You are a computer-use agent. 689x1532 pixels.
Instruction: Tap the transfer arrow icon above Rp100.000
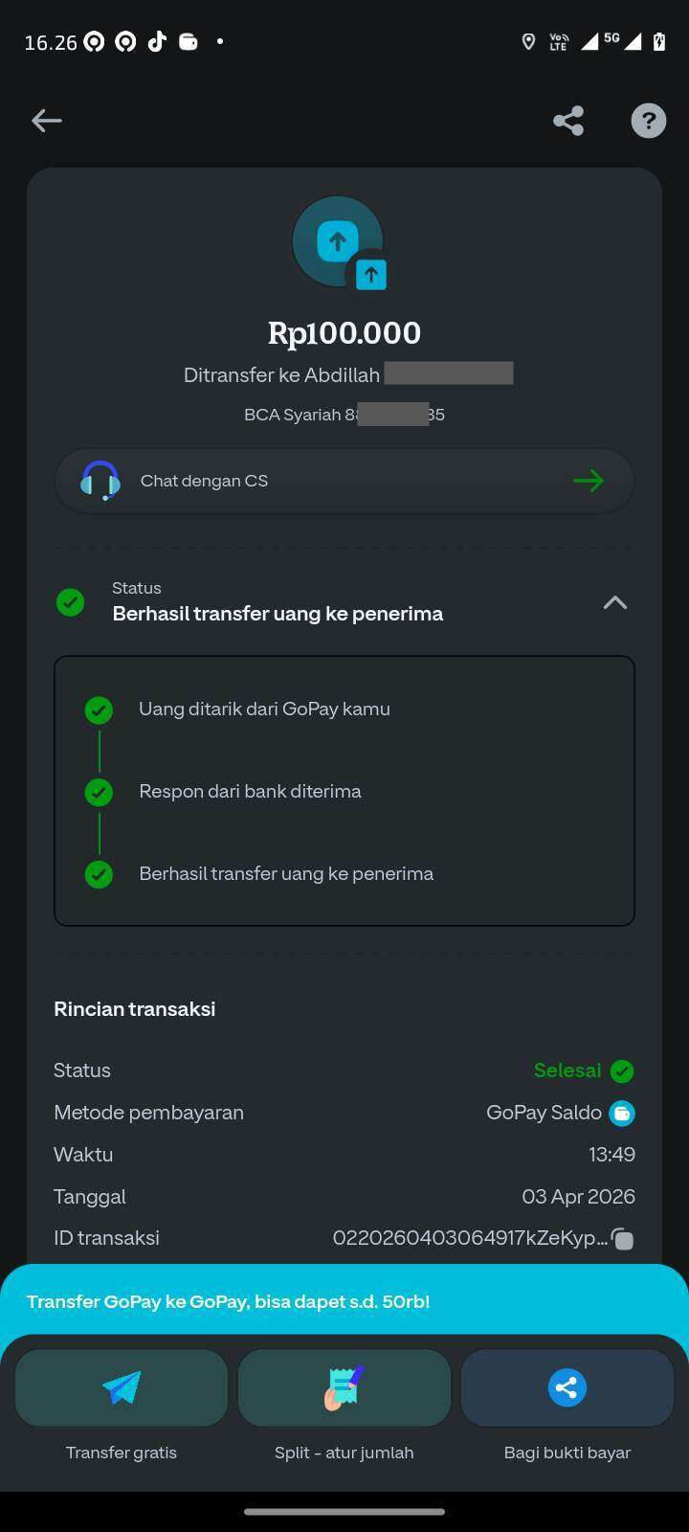pos(337,241)
